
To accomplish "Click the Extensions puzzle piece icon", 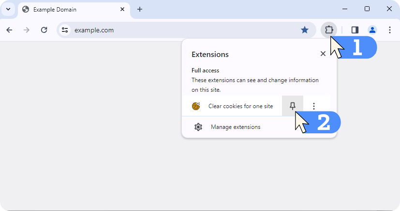I will 329,30.
